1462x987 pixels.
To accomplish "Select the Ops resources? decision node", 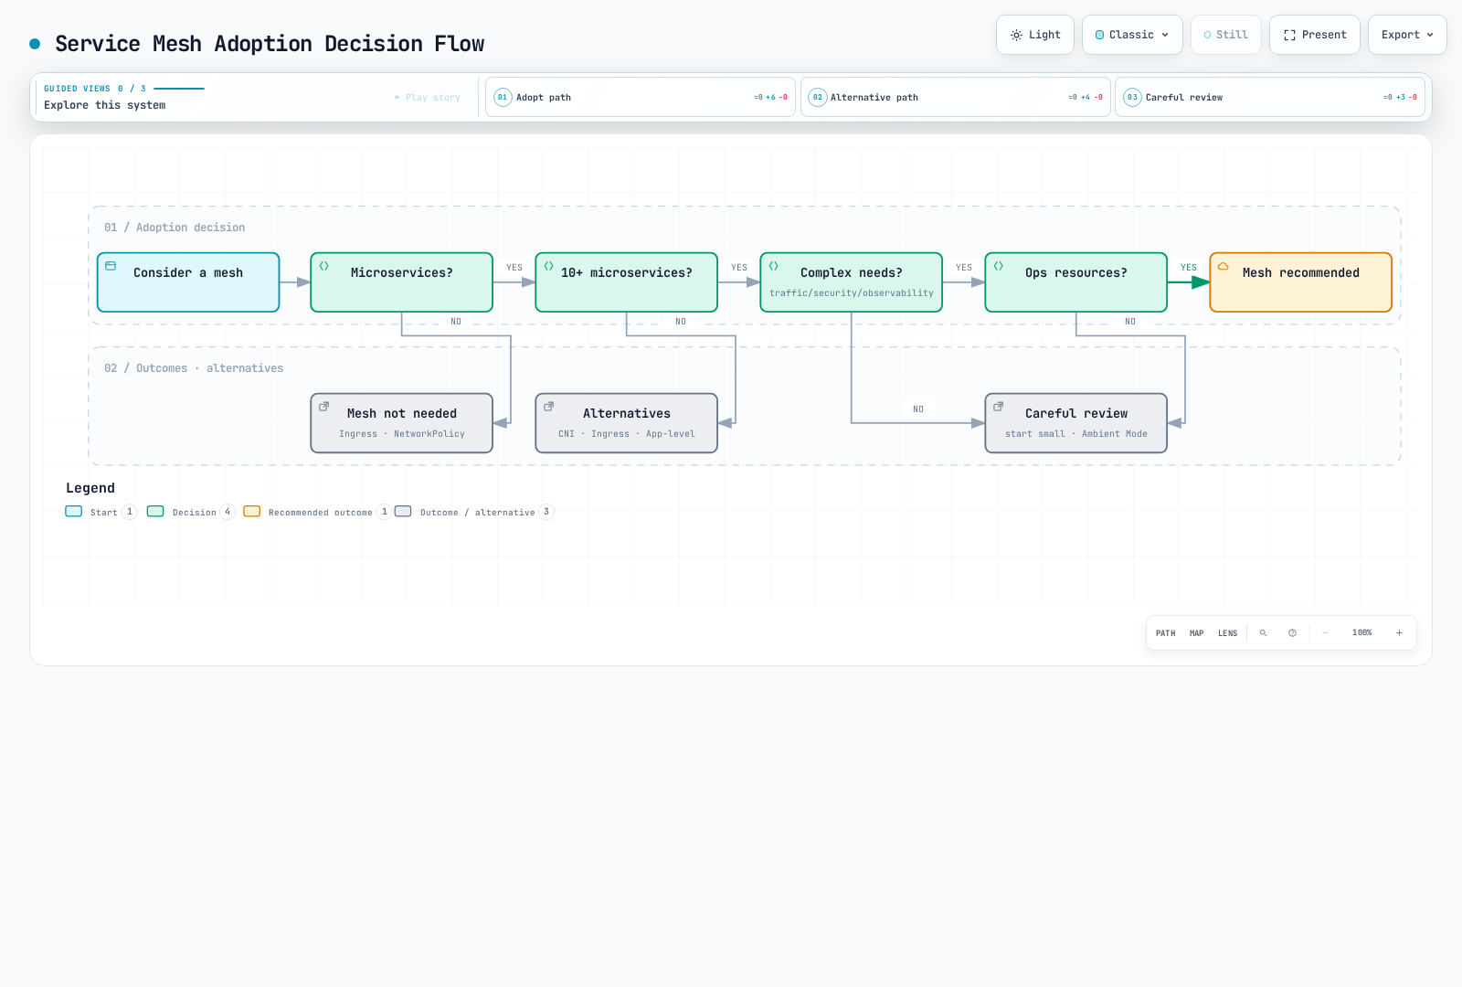I will point(1076,282).
